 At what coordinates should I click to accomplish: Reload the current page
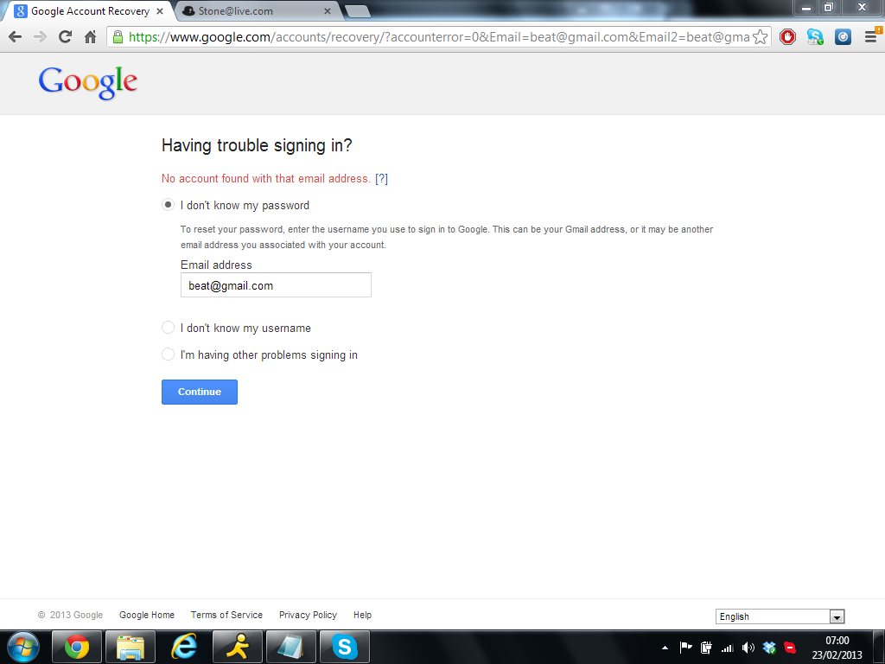coord(66,37)
